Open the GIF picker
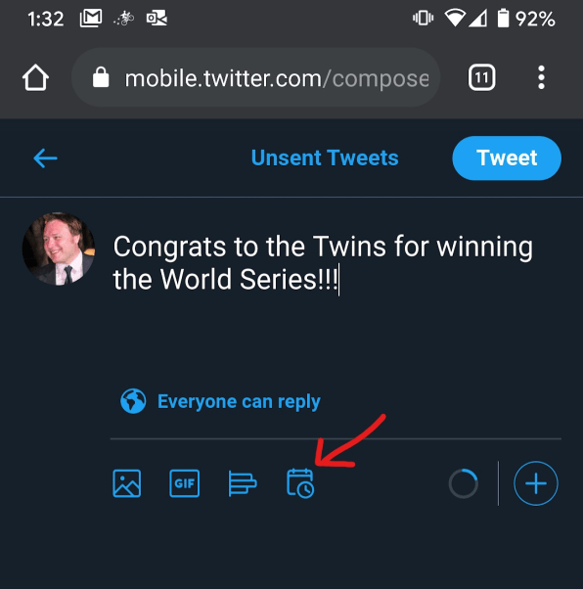This screenshot has width=583, height=589. pos(185,483)
